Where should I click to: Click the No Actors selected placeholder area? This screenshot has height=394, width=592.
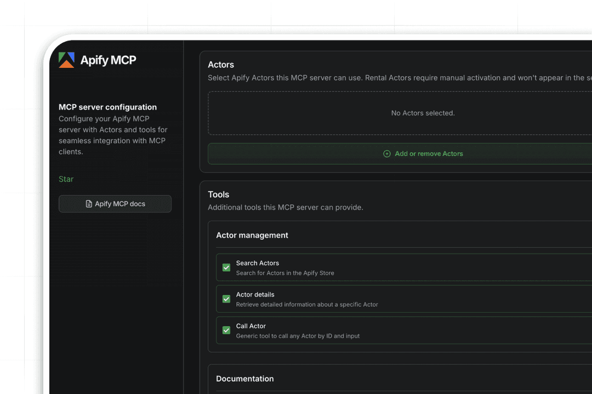(x=423, y=113)
